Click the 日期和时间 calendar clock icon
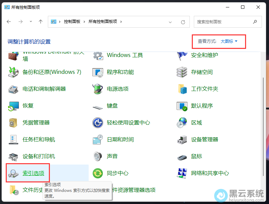The width and height of the screenshot is (269, 204). coord(98,140)
